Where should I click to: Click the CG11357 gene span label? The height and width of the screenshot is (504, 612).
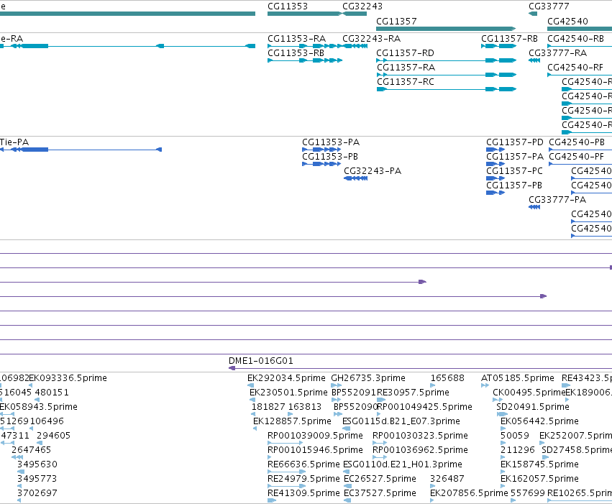(x=396, y=22)
